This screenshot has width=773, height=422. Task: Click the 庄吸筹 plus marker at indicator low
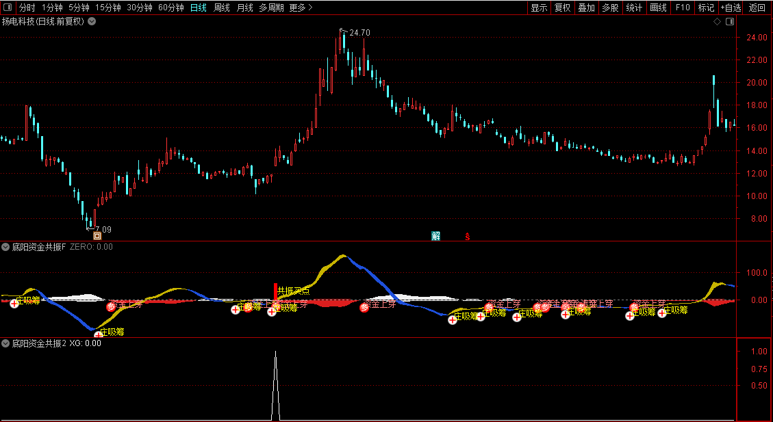pyautogui.click(x=98, y=335)
